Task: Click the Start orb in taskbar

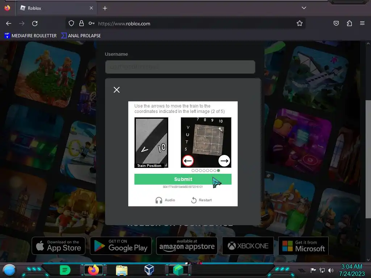Action: tap(9, 270)
